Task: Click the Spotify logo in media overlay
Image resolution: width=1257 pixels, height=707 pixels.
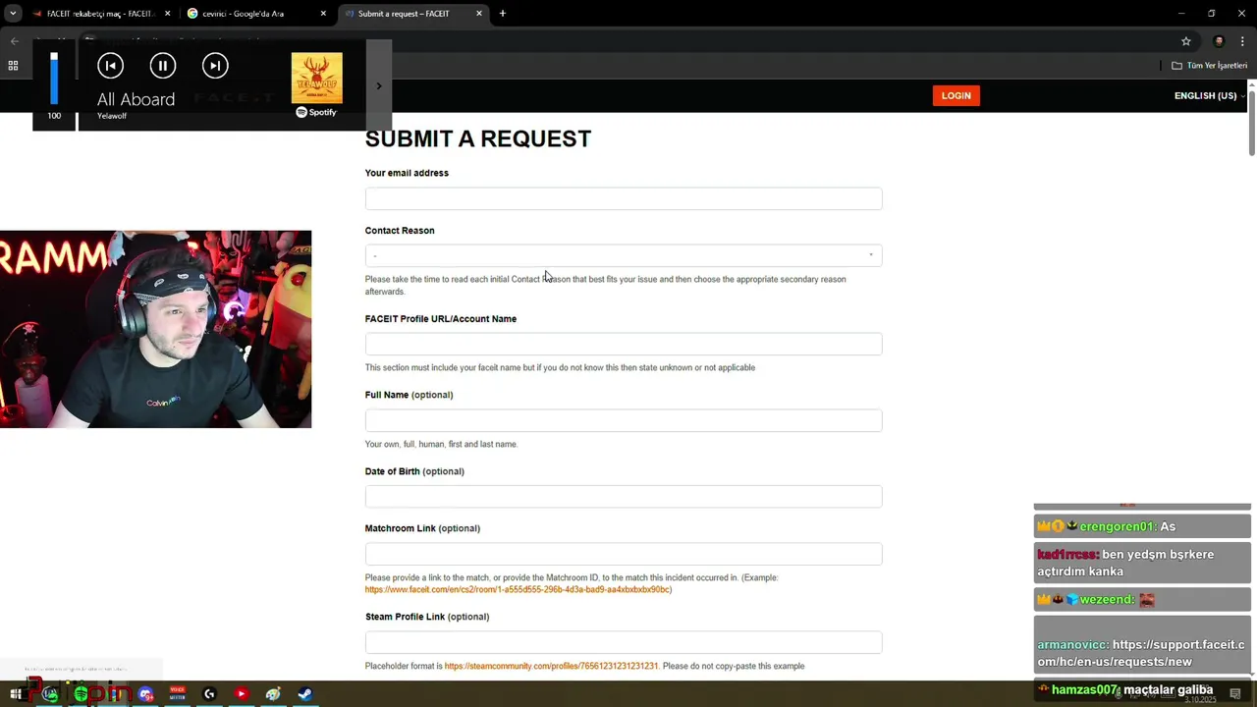Action: pos(316,112)
